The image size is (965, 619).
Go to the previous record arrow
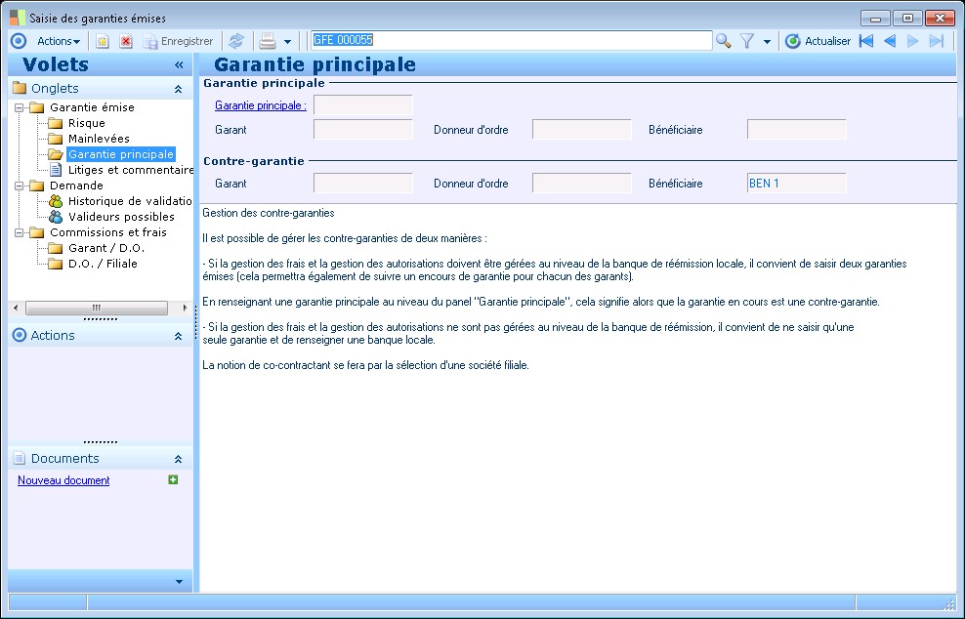coord(890,41)
